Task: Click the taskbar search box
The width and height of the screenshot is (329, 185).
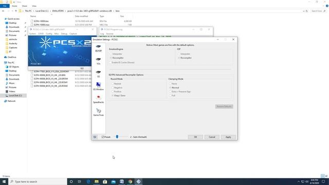Action: pyautogui.click(x=38, y=181)
